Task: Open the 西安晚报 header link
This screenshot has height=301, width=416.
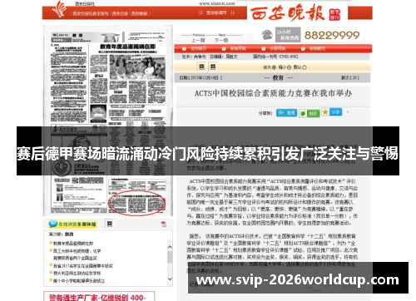Action: [x=139, y=13]
